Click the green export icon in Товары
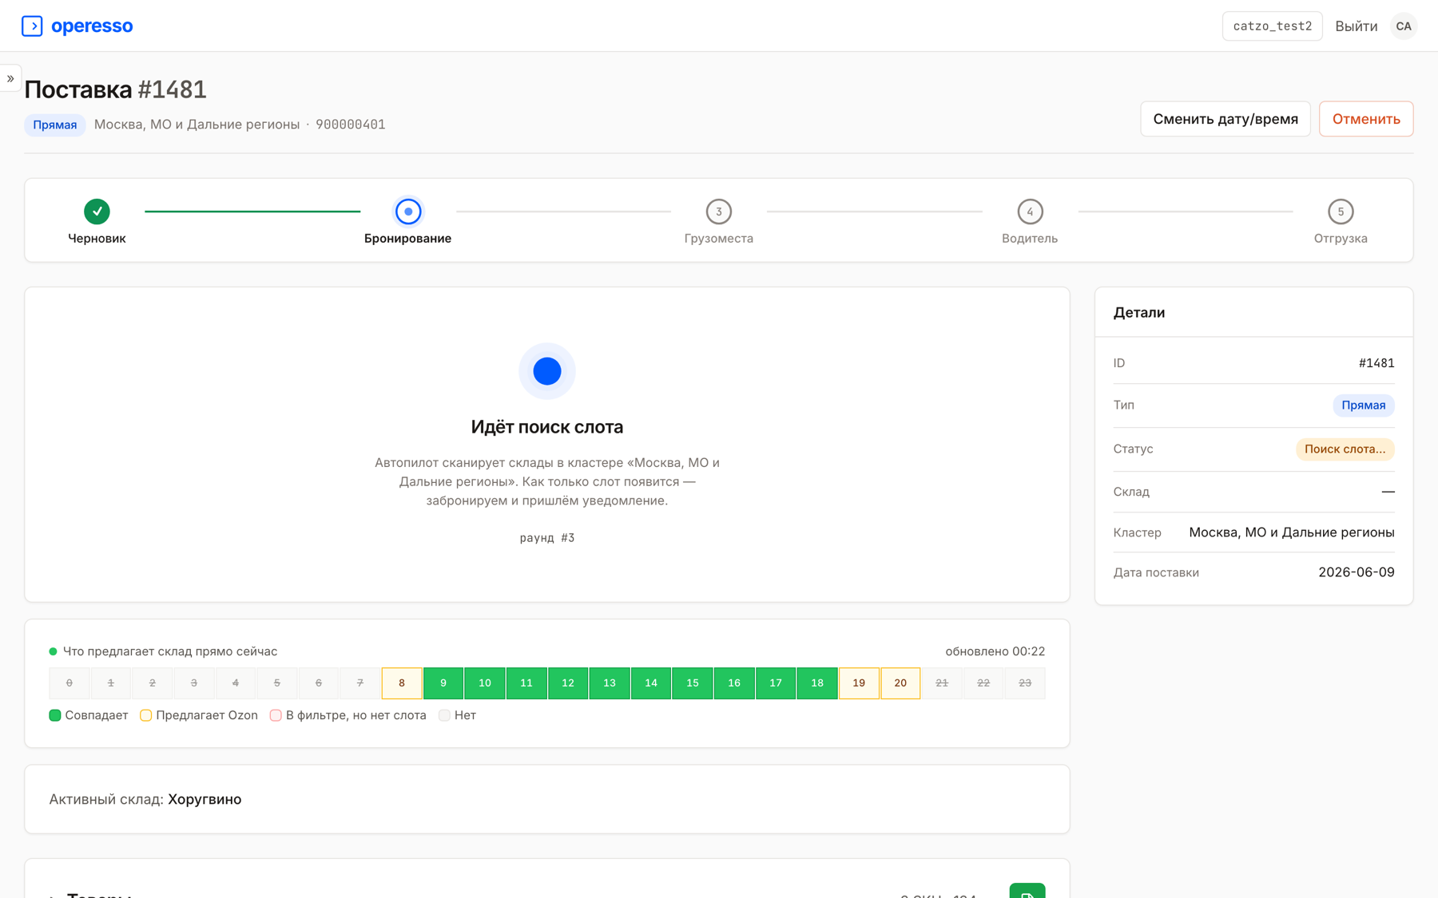 1027,892
